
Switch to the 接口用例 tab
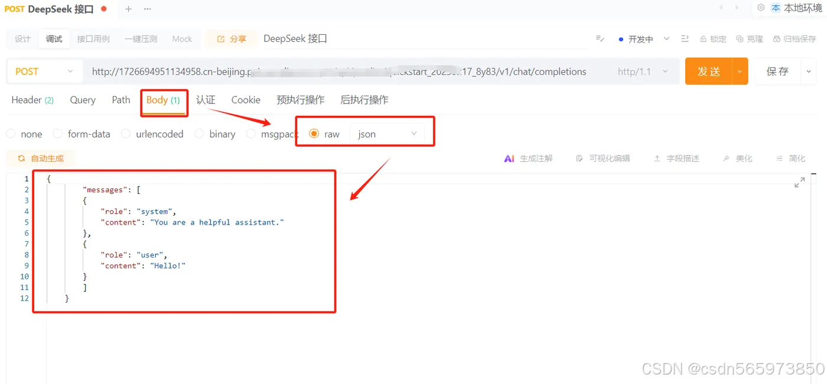[93, 39]
